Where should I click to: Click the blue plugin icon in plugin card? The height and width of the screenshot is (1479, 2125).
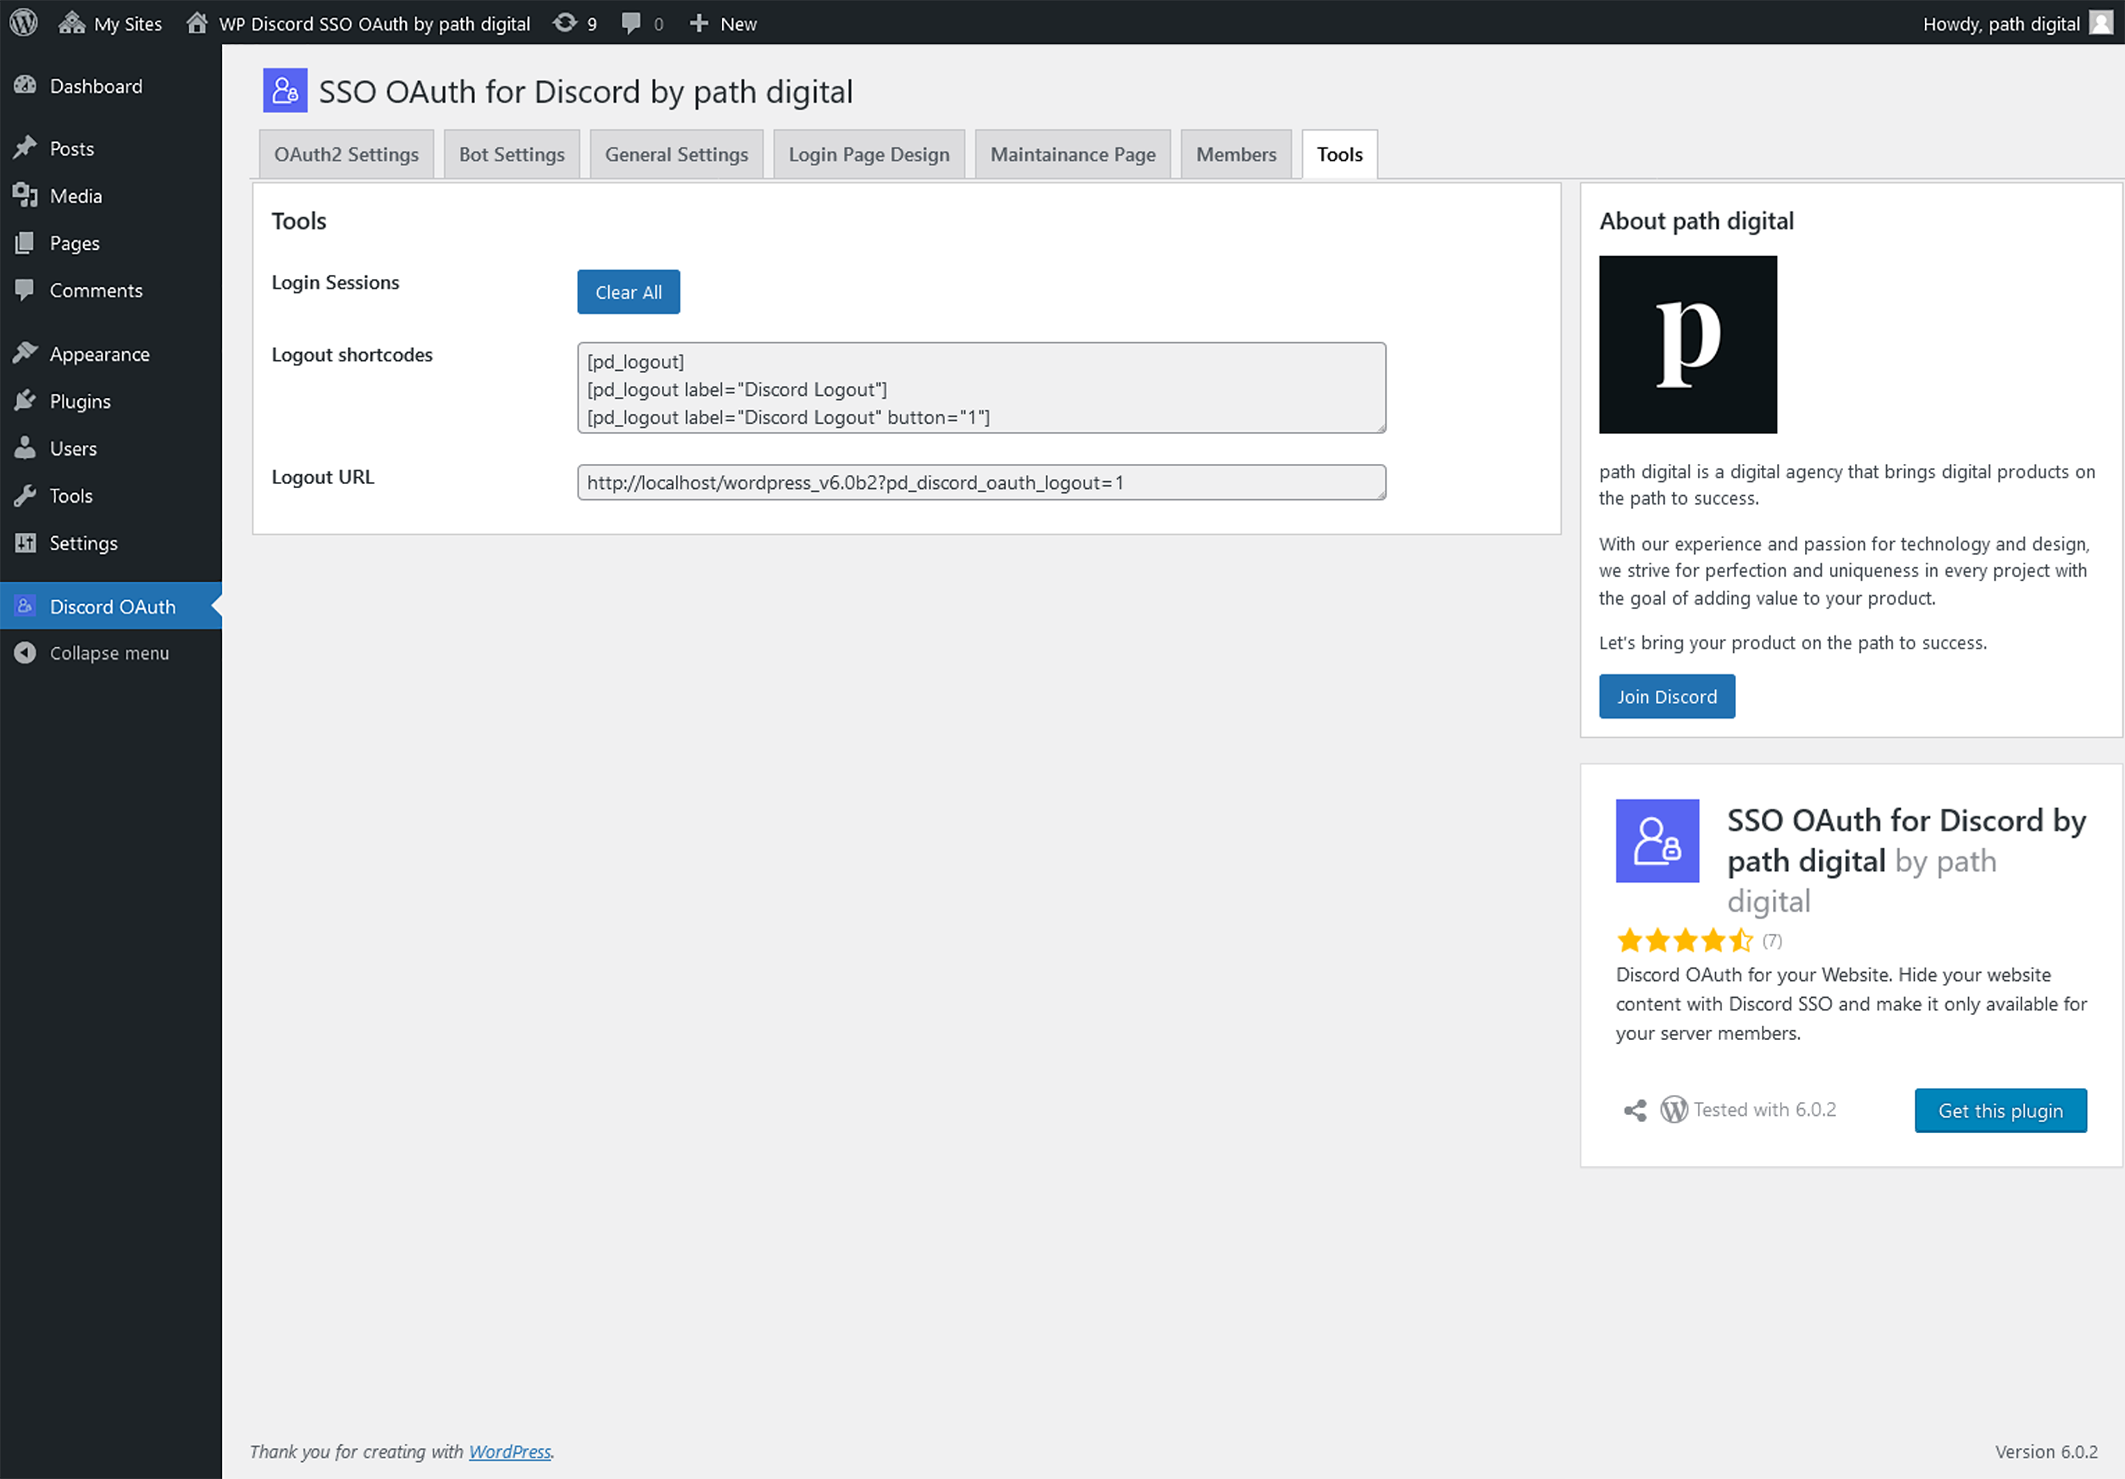(1658, 840)
